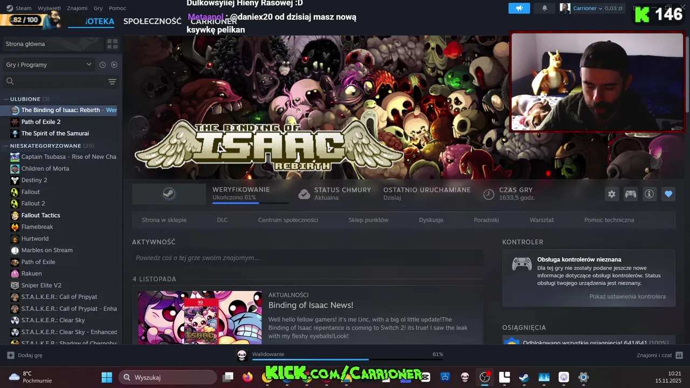Select Hurtworld in the games list
The height and width of the screenshot is (388, 690).
[x=35, y=239]
